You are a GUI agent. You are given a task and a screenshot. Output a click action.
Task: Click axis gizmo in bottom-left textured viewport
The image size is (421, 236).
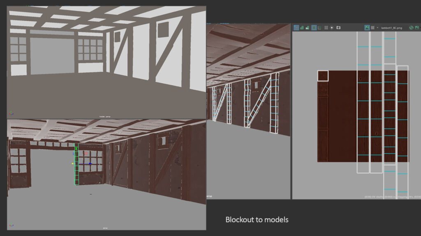[11, 225]
